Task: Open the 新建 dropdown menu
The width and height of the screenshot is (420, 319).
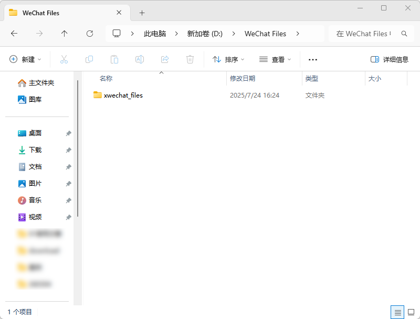Action: point(25,59)
